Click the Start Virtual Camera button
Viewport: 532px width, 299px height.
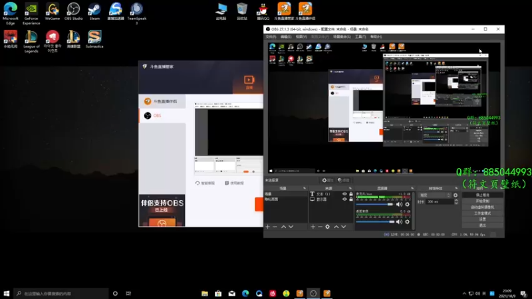click(x=483, y=207)
